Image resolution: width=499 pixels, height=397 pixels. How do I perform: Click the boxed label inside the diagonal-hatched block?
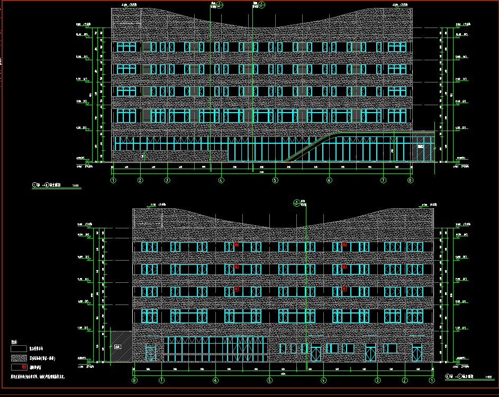[117, 347]
